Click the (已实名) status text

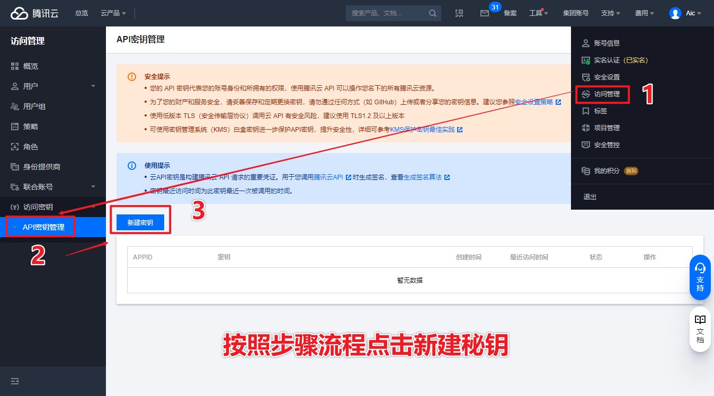pos(636,60)
